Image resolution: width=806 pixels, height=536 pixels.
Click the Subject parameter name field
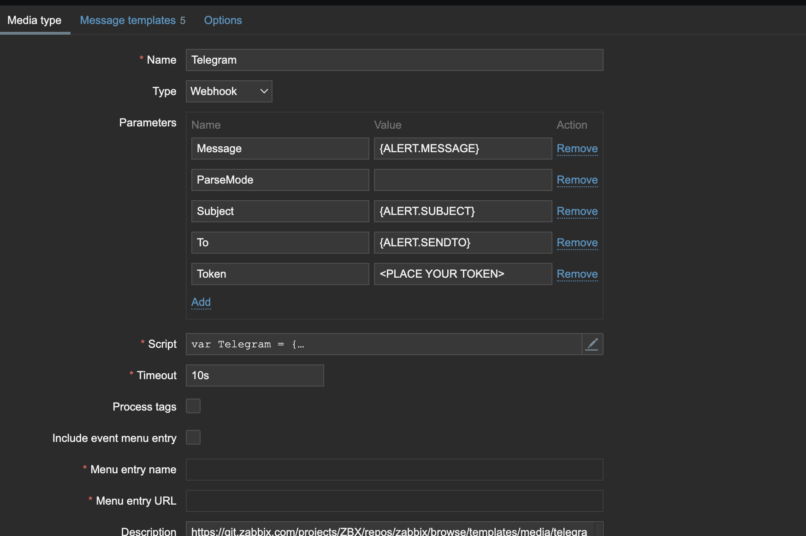coord(280,211)
